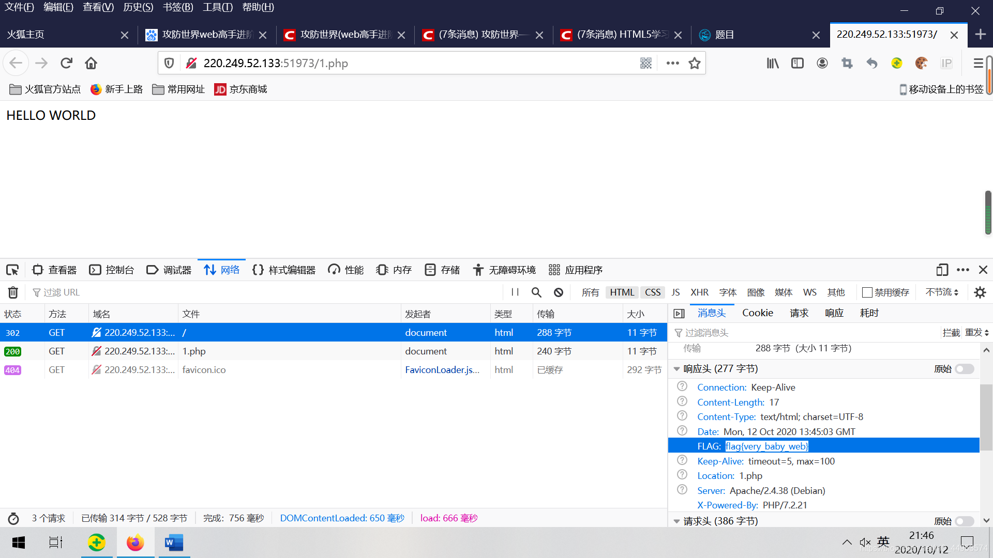
Task: Open the request blocking icon
Action: (x=559, y=292)
